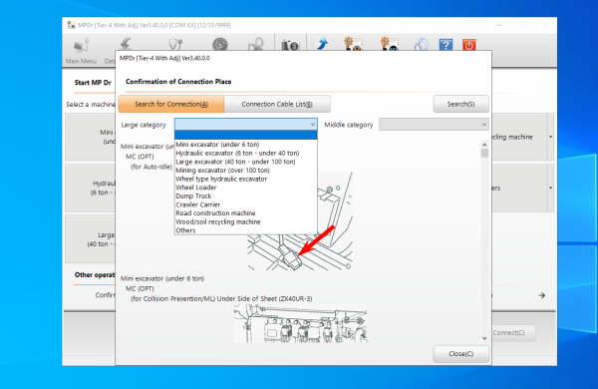Click the stethoscope diagnosis toolbar icon
The image size is (598, 389).
pyautogui.click(x=175, y=44)
